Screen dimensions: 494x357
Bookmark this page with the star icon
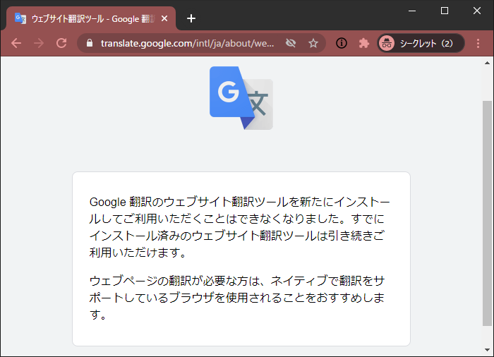pyautogui.click(x=313, y=43)
